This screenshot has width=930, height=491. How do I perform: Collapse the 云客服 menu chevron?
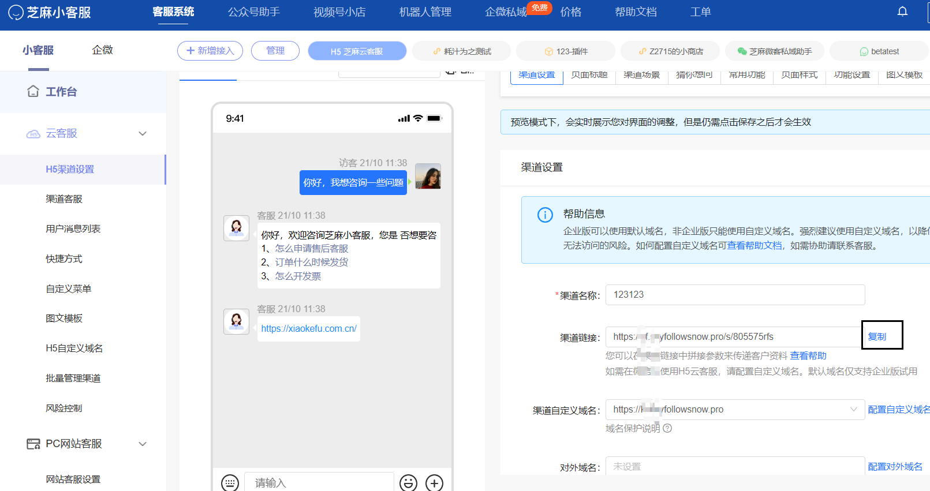[143, 133]
